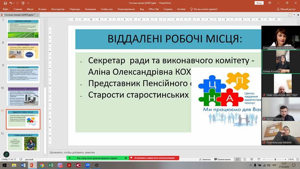
Task: Open Reading view from status bar
Action: point(251,159)
